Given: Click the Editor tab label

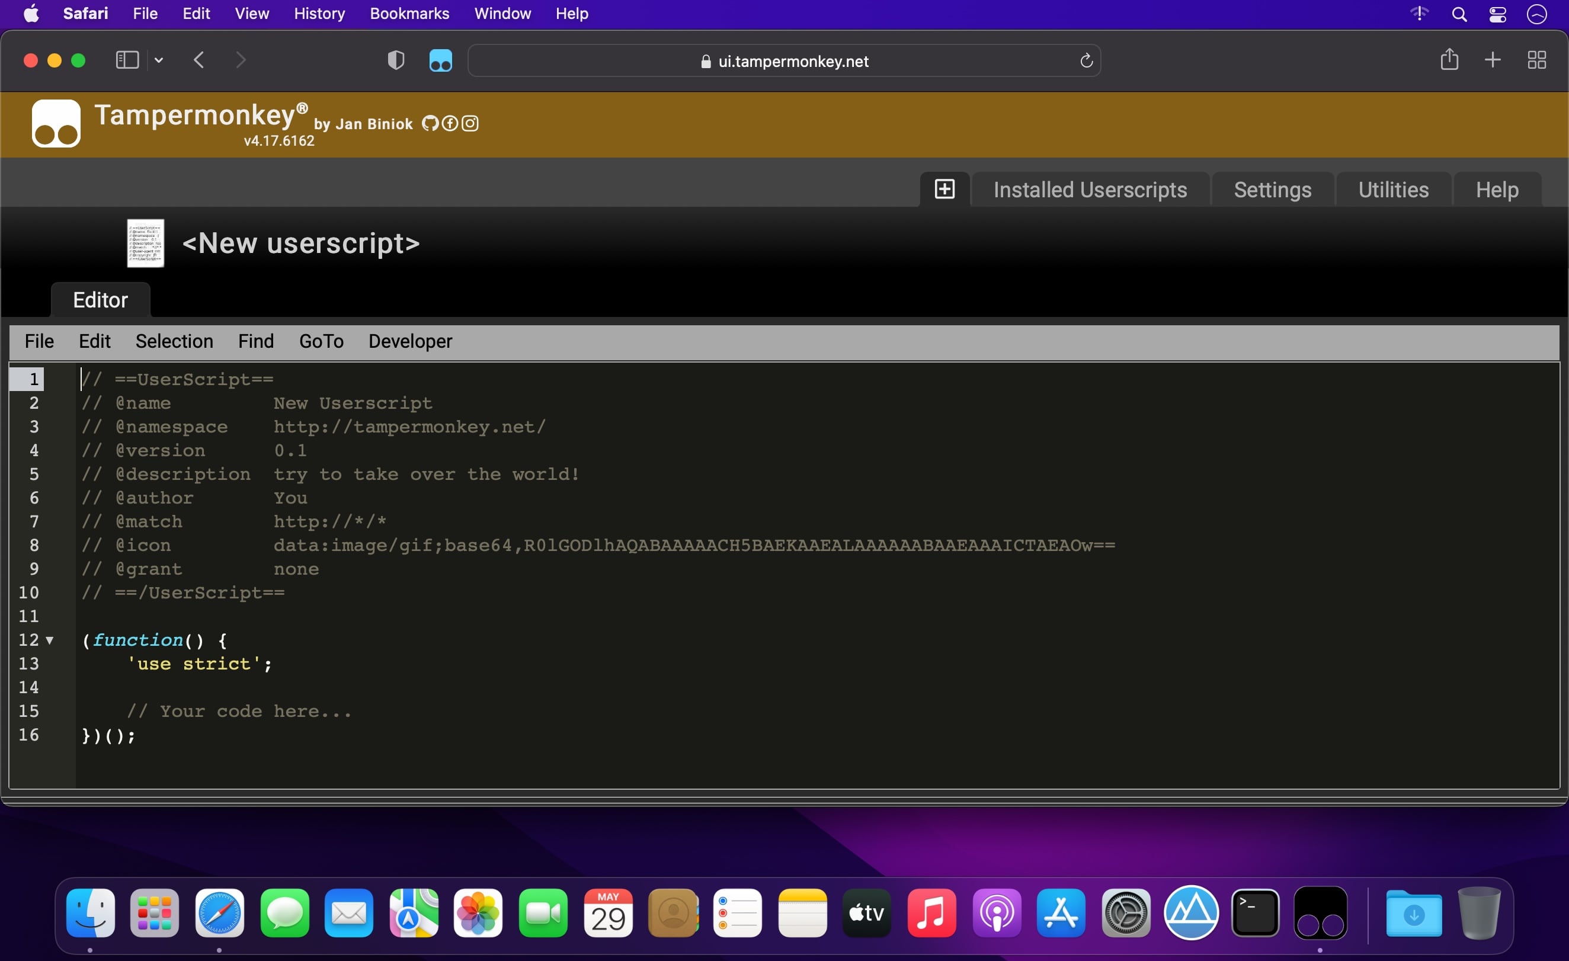Looking at the screenshot, I should (x=100, y=298).
